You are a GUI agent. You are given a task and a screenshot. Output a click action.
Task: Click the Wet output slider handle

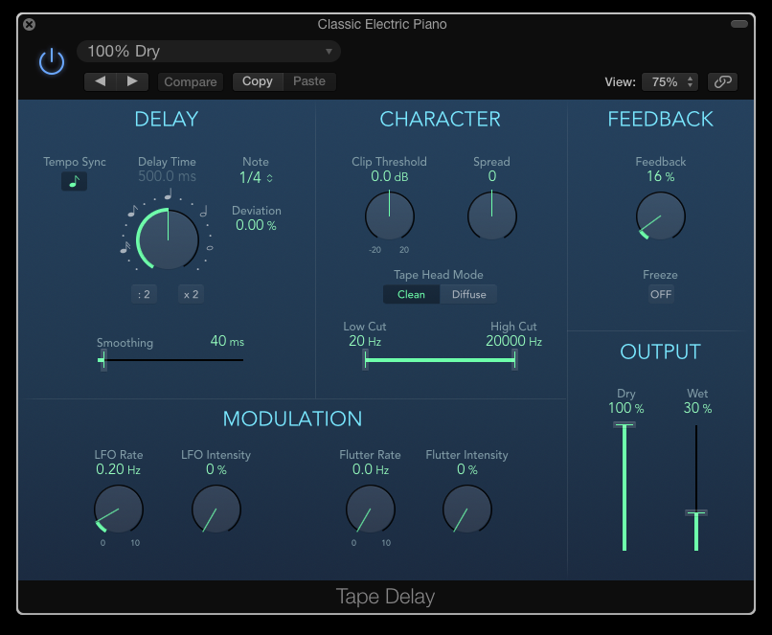(696, 514)
